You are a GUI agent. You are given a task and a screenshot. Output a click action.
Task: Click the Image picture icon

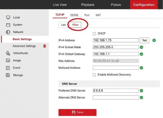(x=8, y=61)
